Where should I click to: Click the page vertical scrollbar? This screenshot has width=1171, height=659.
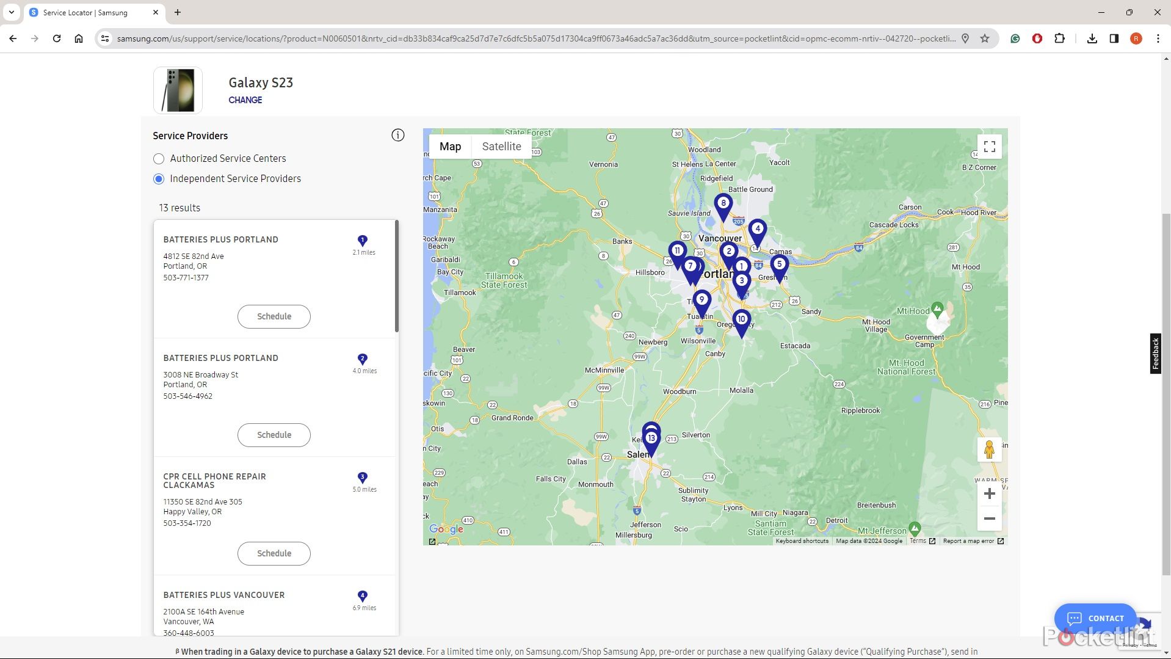(1166, 394)
